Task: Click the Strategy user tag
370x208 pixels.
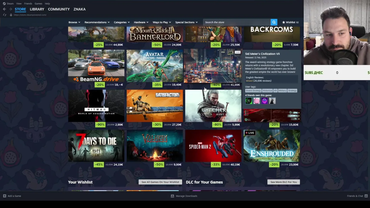Action: [x=292, y=90]
